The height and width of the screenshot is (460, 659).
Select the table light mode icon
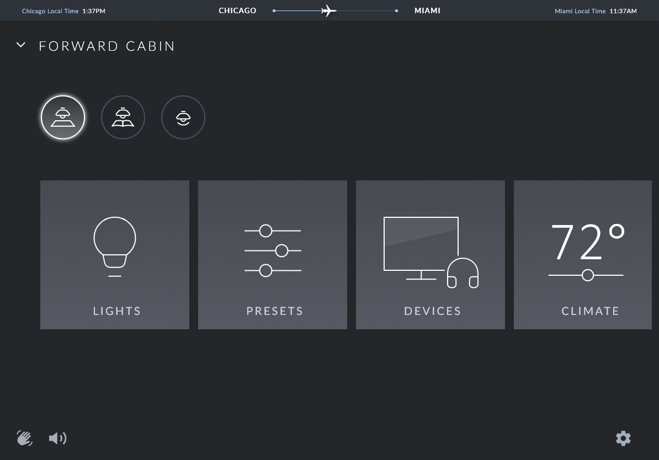(x=63, y=117)
